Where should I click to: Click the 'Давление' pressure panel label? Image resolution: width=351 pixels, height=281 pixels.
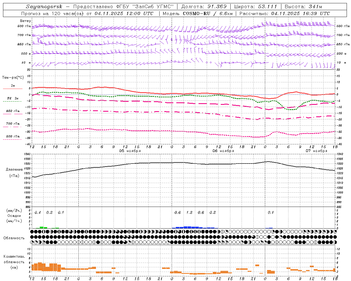click(14, 170)
